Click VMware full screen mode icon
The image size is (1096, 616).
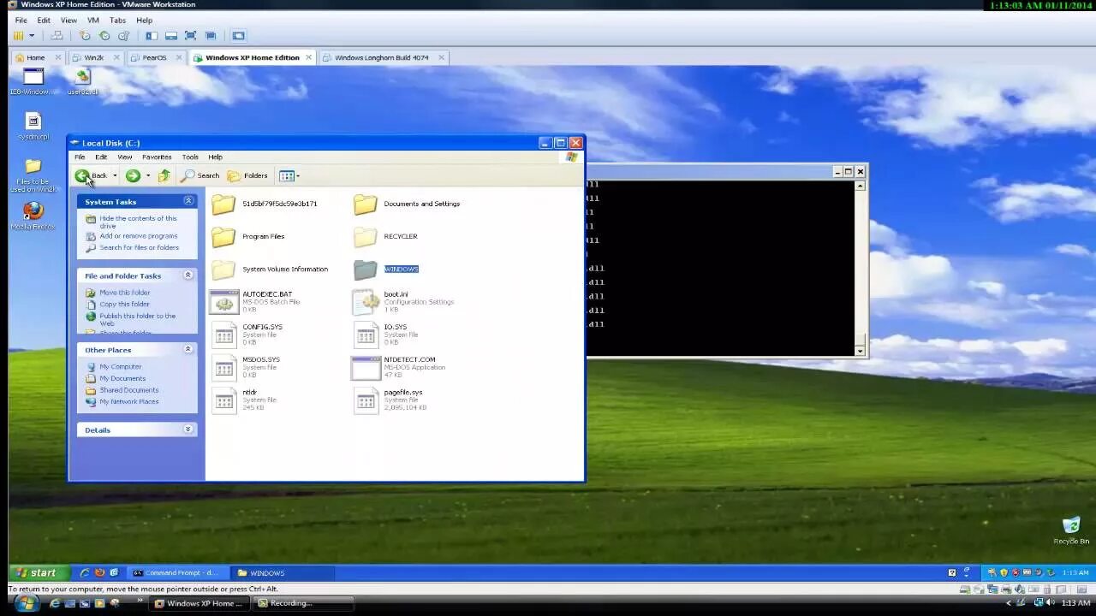(x=190, y=35)
